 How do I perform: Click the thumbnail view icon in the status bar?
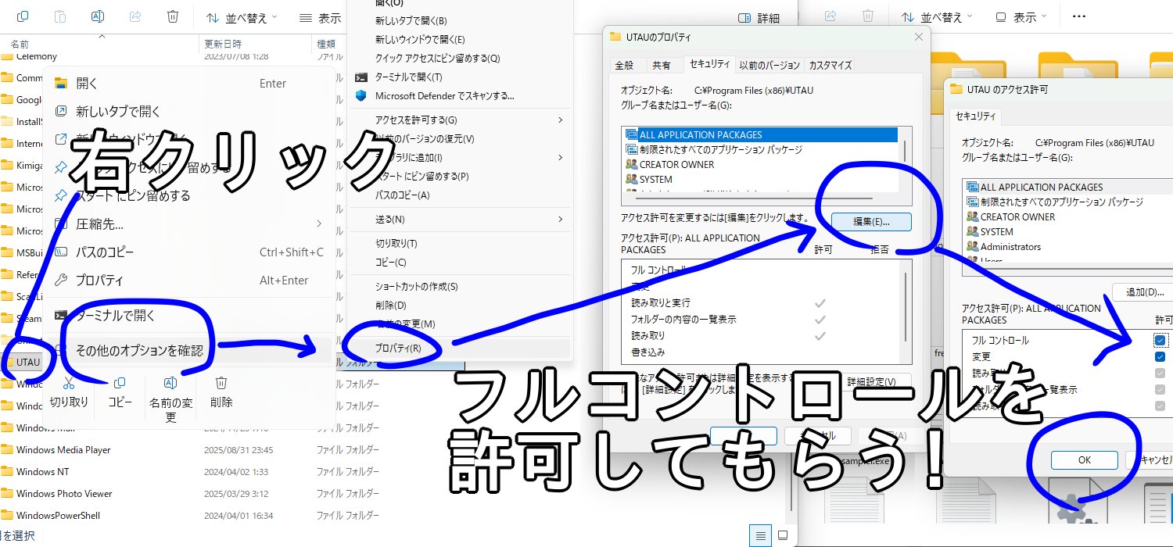click(x=783, y=535)
